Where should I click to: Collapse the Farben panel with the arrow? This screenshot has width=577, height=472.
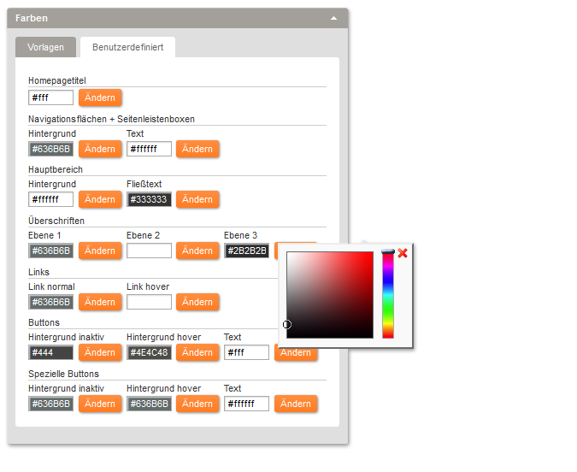coord(333,18)
